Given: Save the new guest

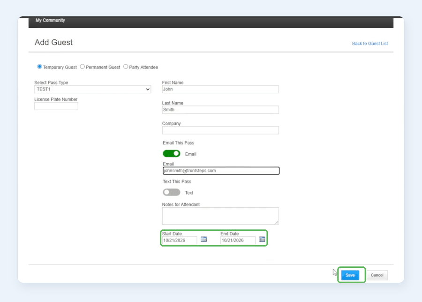Looking at the screenshot, I should [350, 275].
